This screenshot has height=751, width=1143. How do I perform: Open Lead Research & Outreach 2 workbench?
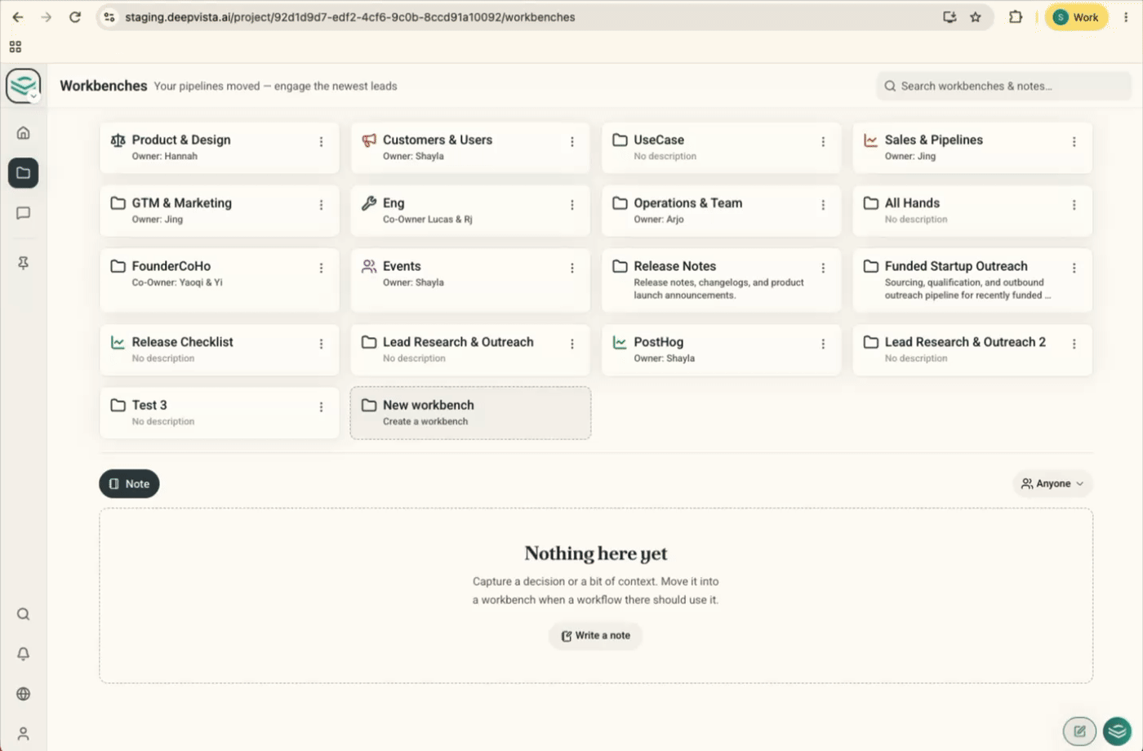(972, 349)
